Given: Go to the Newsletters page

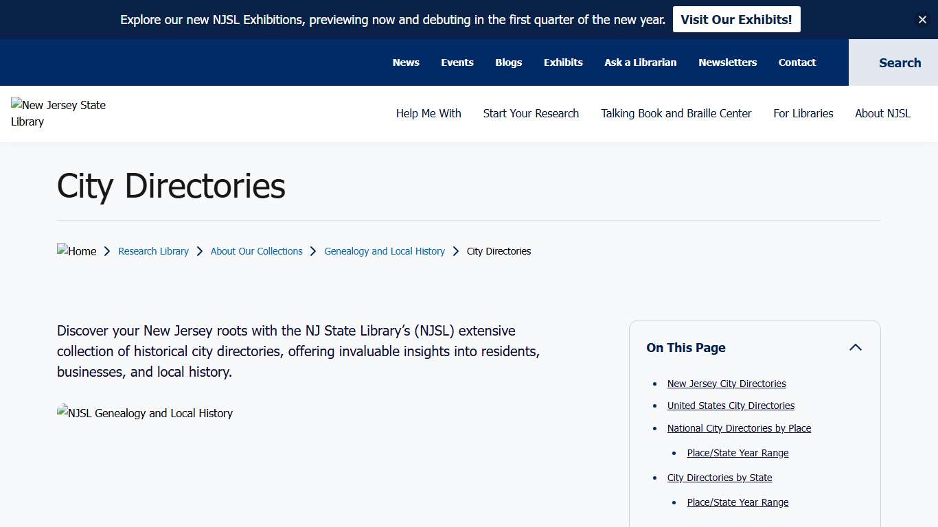Looking at the screenshot, I should point(727,62).
